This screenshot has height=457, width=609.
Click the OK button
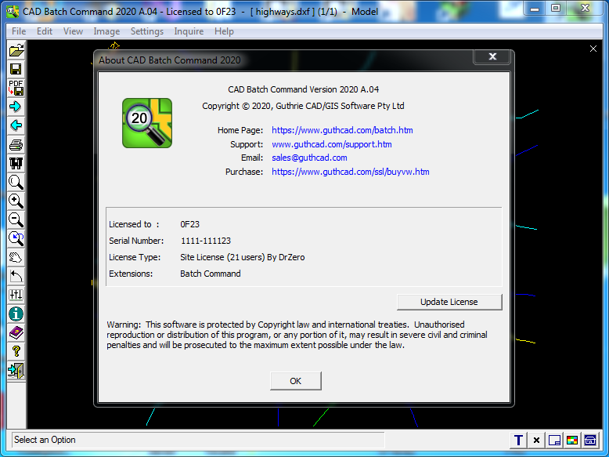pyautogui.click(x=296, y=381)
